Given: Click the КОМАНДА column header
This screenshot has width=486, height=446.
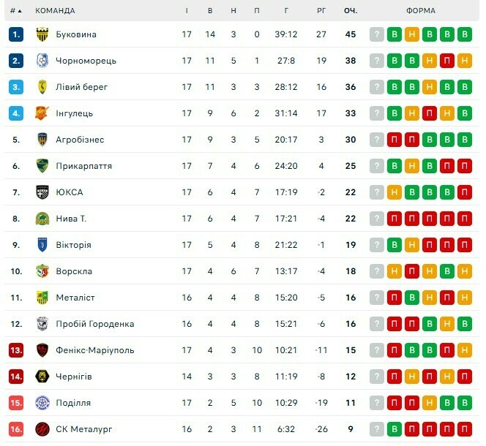Looking at the screenshot, I should click(55, 11).
